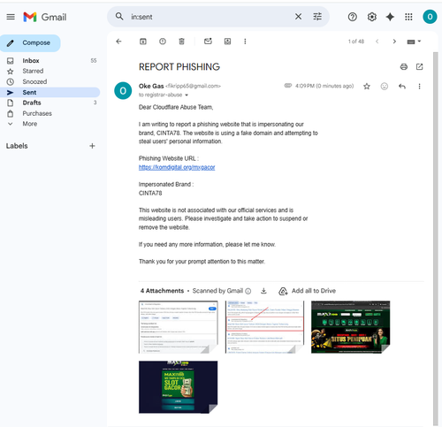442x427 pixels.
Task: Click the REPORT PHISHING subject heading
Action: tap(179, 67)
